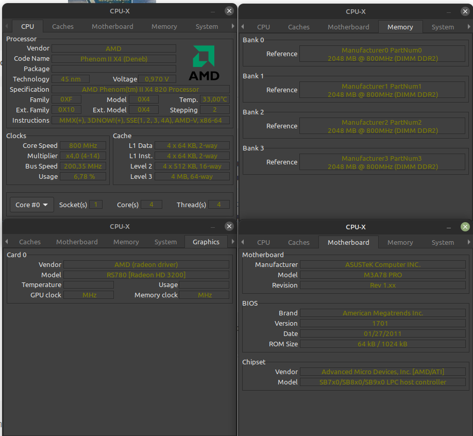Close the CPU-X window showing the Processor details
473x436 pixels.
click(x=229, y=11)
